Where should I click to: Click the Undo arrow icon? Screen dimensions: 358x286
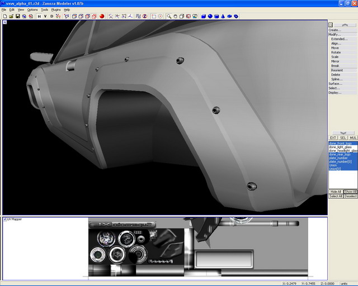click(x=24, y=16)
